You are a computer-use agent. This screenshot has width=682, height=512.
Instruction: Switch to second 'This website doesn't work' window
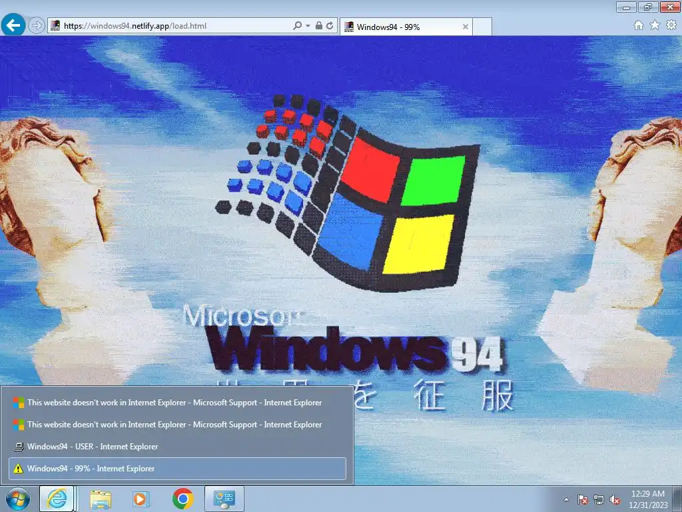(177, 425)
